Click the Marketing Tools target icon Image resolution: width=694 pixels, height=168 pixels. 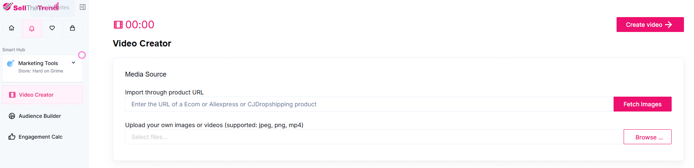pos(10,64)
